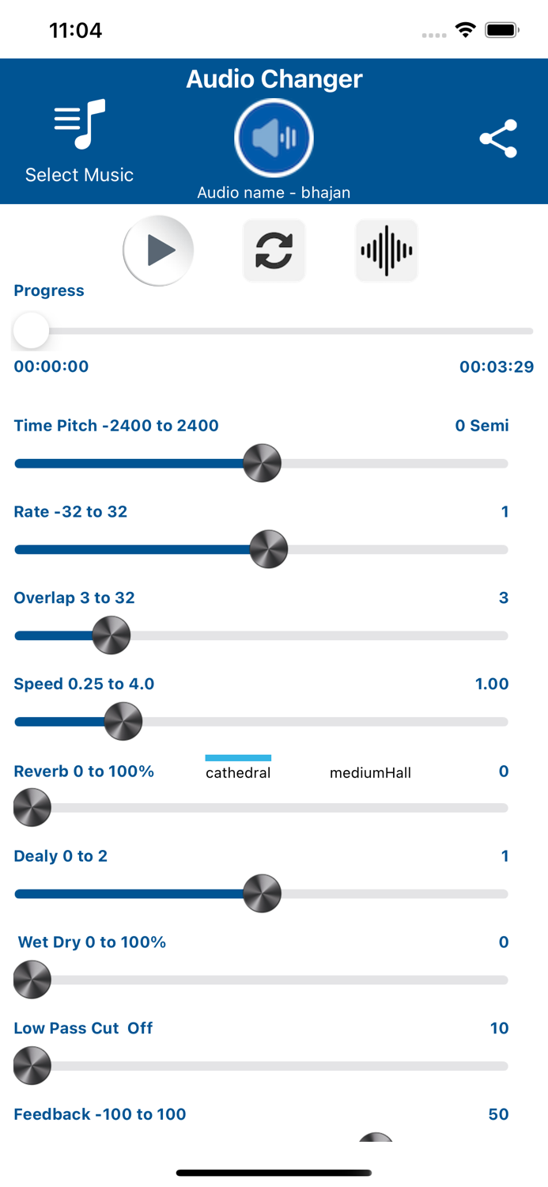
Task: Select the cathedral reverb preset
Action: 238,772
